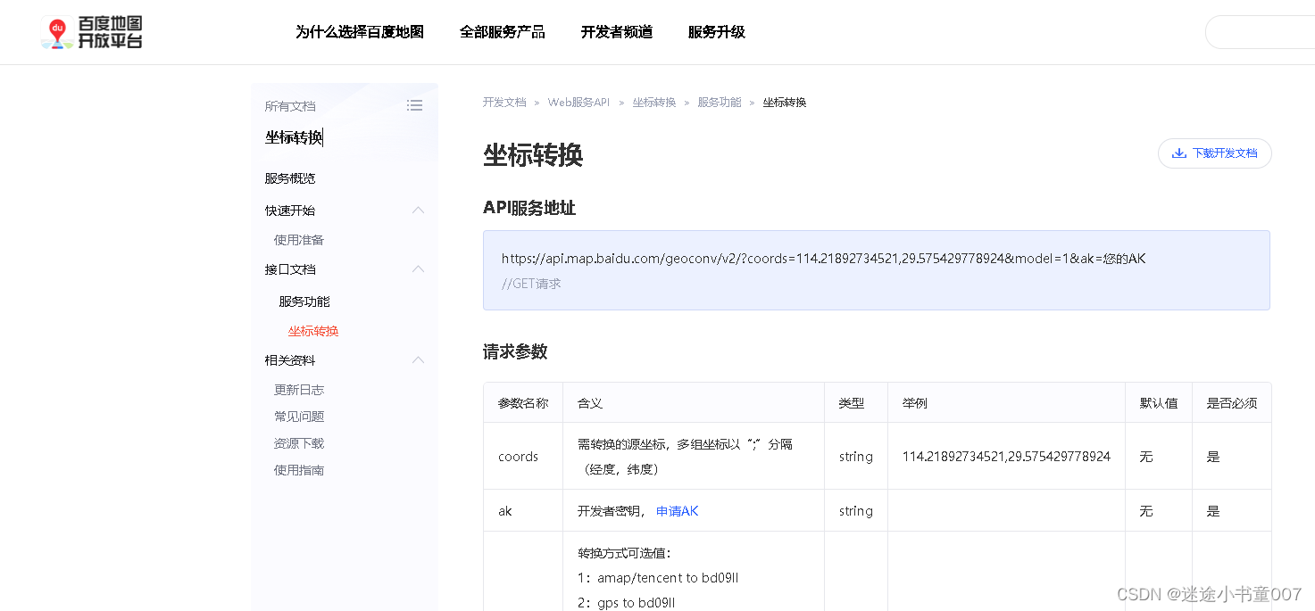Open 开发者频道 menu
The image size is (1315, 611).
click(617, 32)
